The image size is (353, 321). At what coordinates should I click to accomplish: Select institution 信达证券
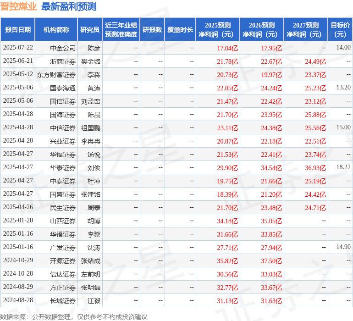[x=63, y=274]
